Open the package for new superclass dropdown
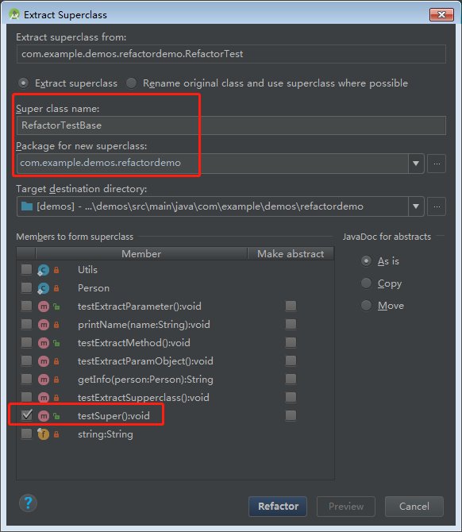Screen dimensions: 462x532 (x=416, y=164)
